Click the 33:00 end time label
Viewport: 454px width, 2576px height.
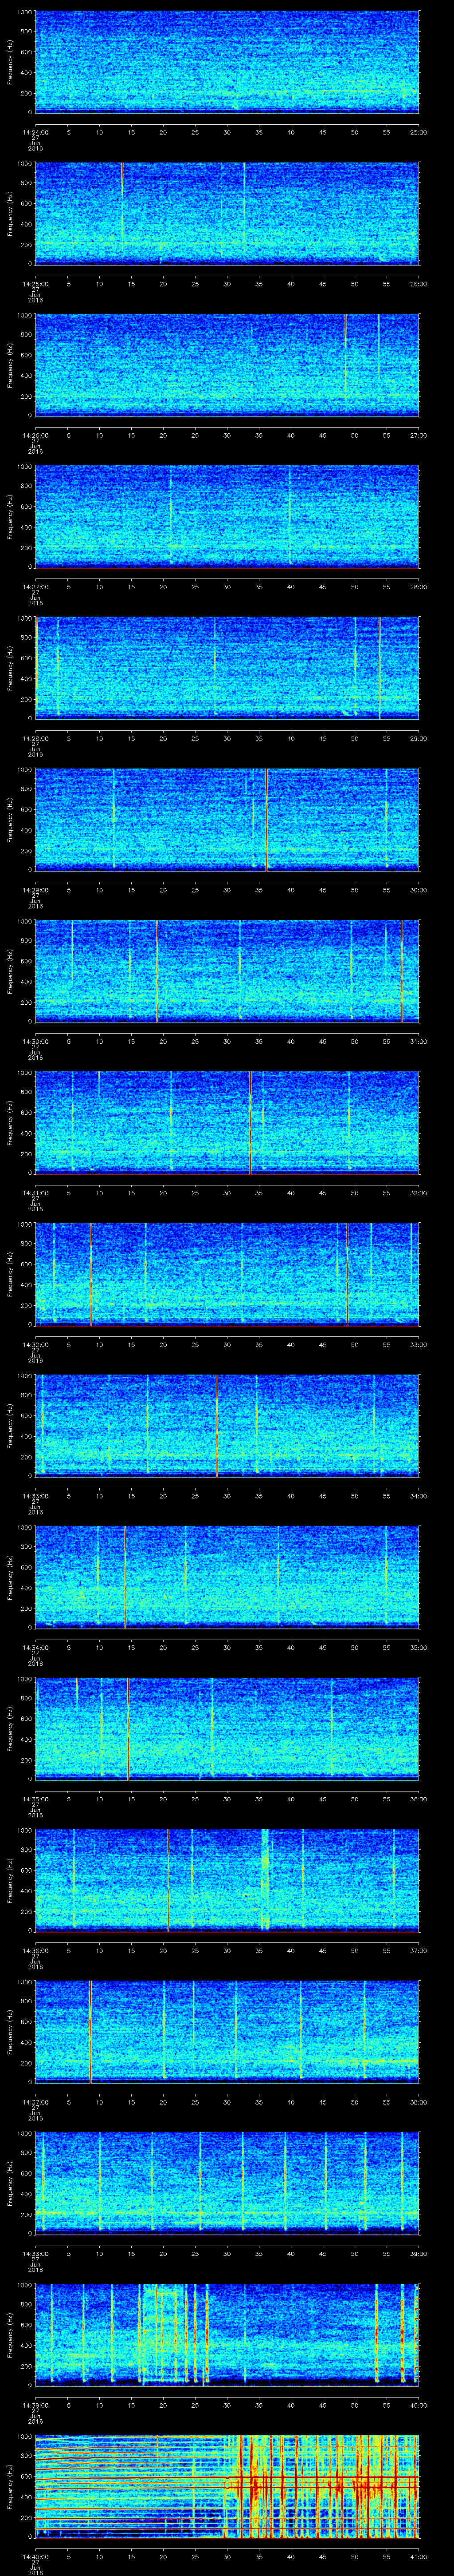pyautogui.click(x=418, y=1344)
